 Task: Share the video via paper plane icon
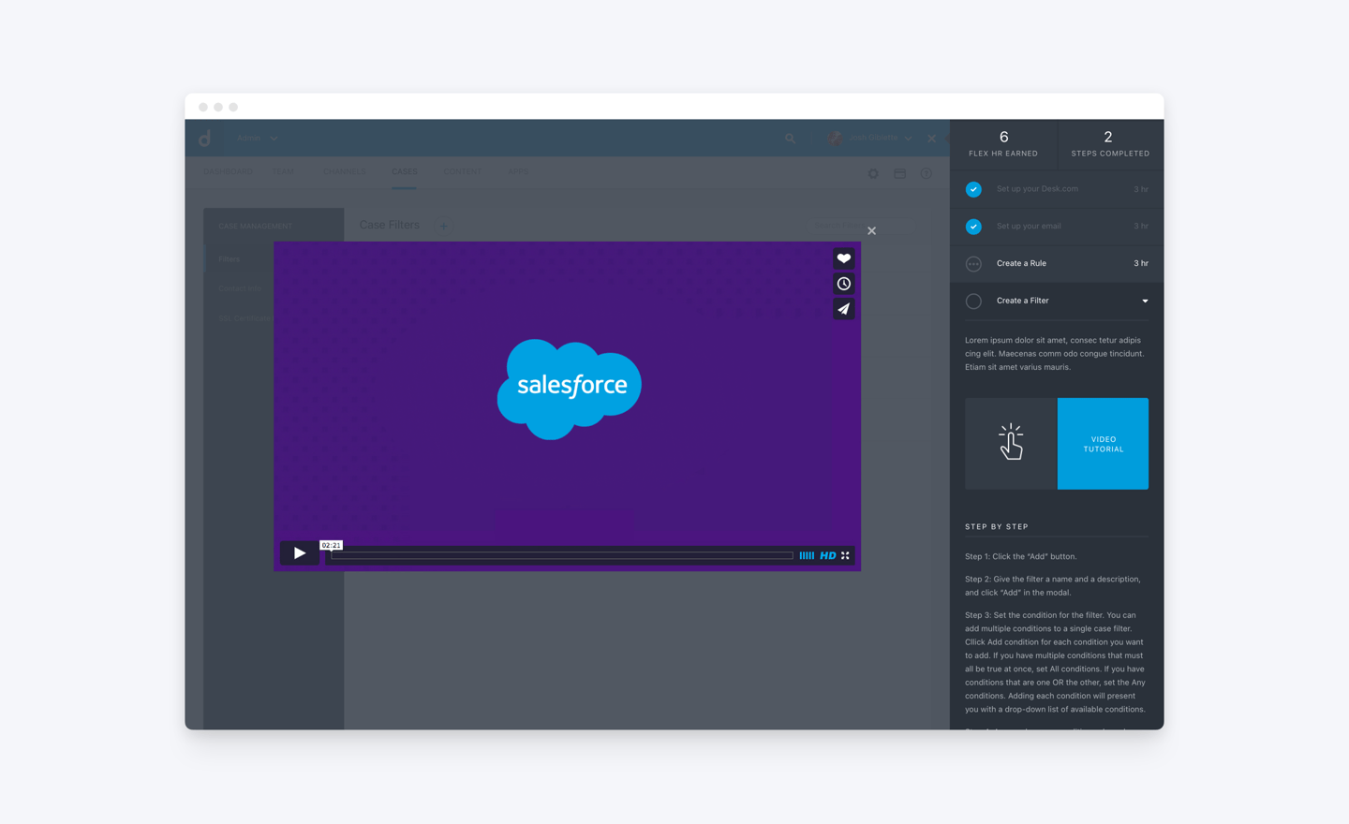(x=844, y=309)
